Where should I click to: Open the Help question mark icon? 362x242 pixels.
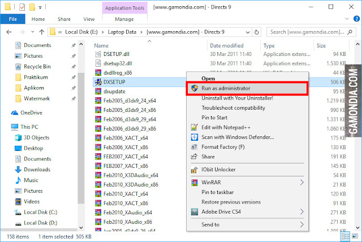356,19
